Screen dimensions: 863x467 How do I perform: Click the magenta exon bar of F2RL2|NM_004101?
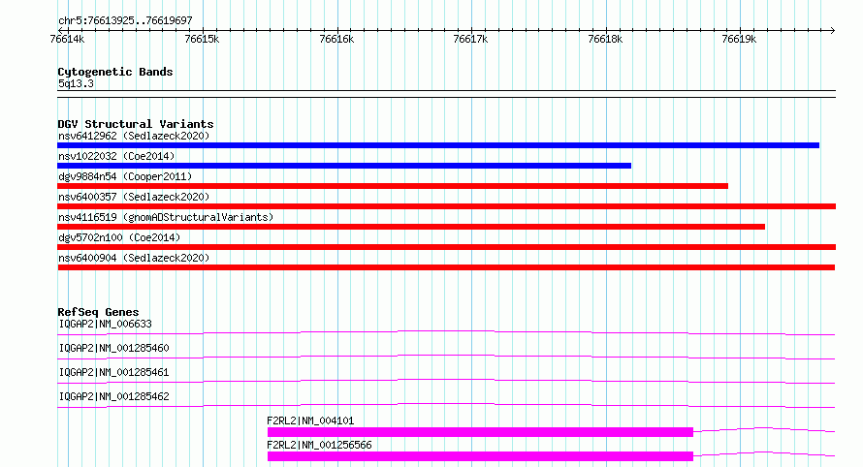480,432
